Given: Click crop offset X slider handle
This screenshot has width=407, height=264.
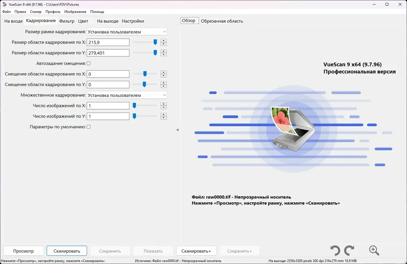Looking at the screenshot, I should (x=145, y=74).
